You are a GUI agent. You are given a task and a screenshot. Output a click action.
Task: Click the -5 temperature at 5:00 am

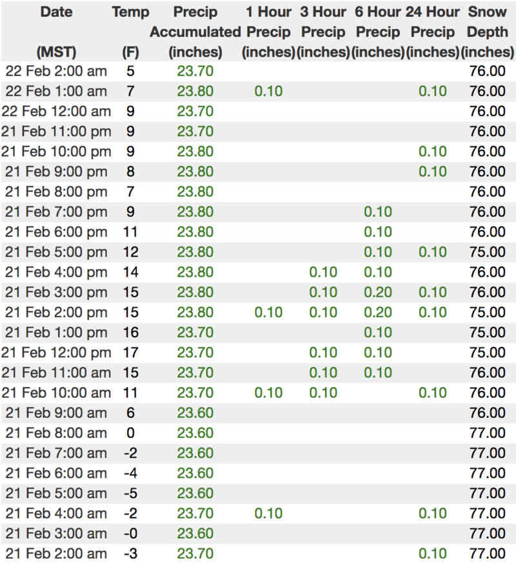click(x=131, y=493)
